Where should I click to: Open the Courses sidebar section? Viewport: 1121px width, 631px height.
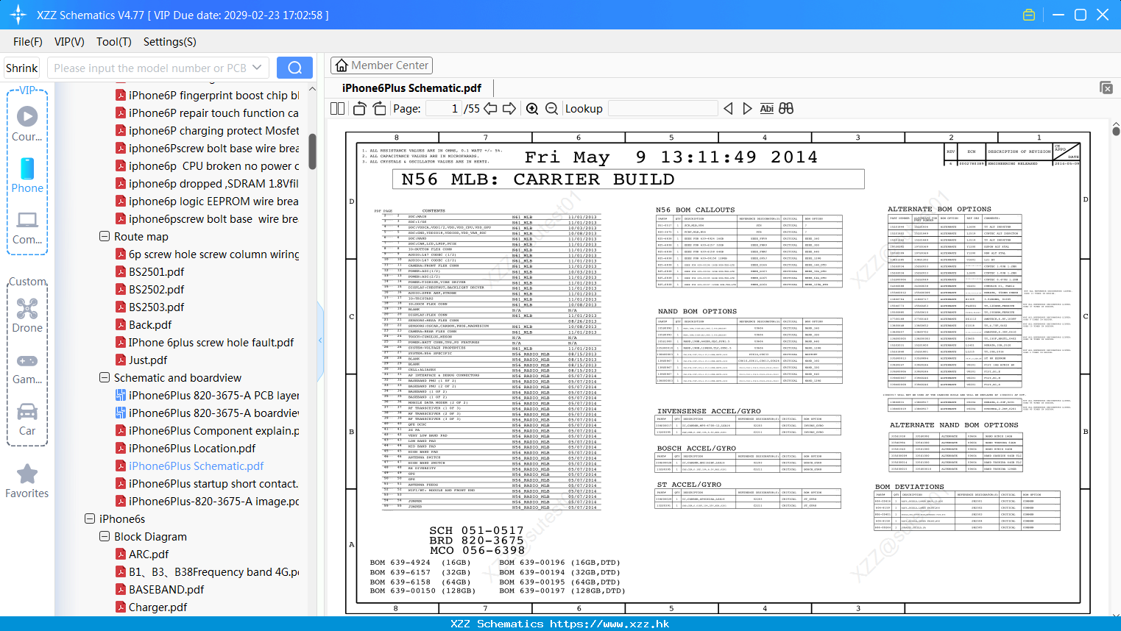[27, 123]
